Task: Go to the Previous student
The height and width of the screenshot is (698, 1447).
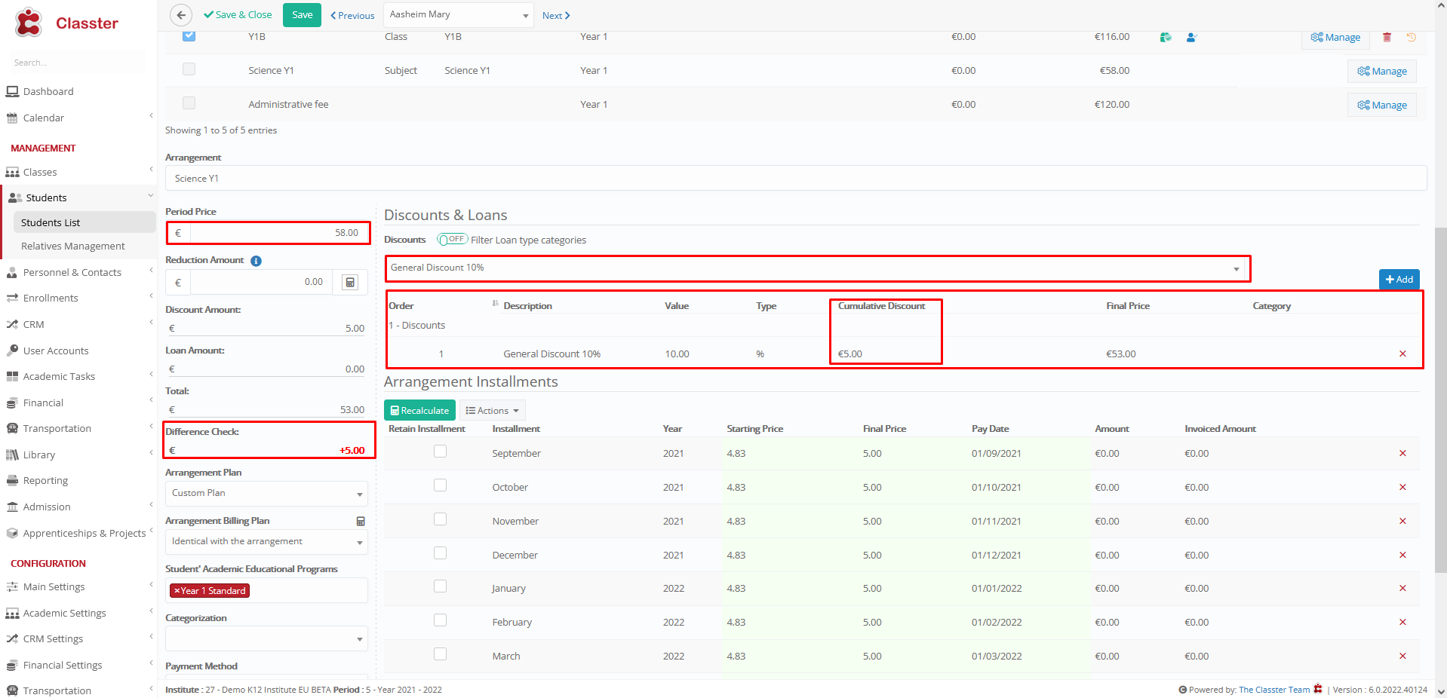Action: pyautogui.click(x=352, y=16)
